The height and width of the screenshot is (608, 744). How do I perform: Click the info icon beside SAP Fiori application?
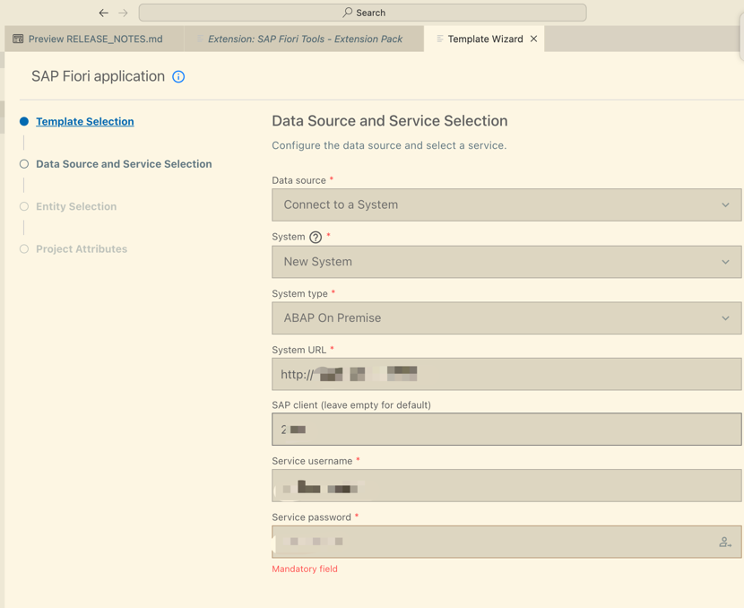coord(178,77)
